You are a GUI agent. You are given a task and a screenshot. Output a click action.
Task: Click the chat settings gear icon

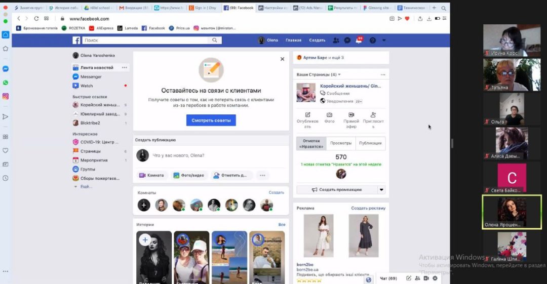pyautogui.click(x=435, y=278)
